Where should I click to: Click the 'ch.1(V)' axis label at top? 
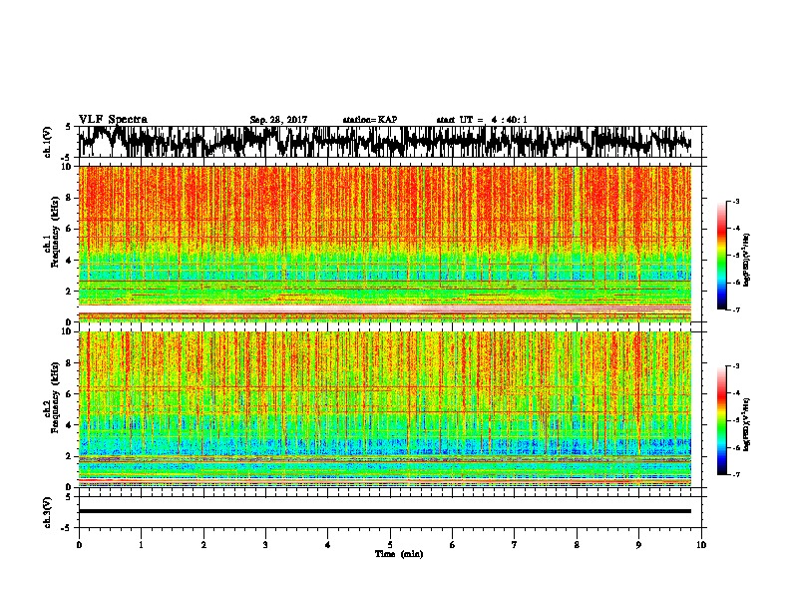48,142
